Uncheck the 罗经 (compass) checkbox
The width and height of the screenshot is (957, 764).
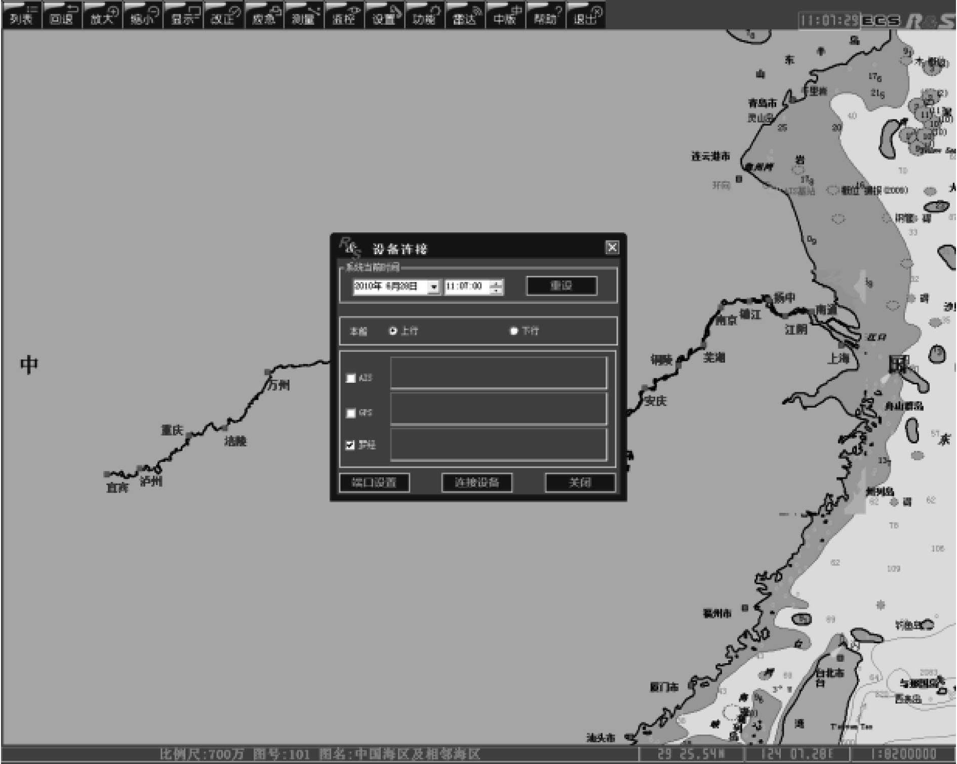tap(350, 445)
